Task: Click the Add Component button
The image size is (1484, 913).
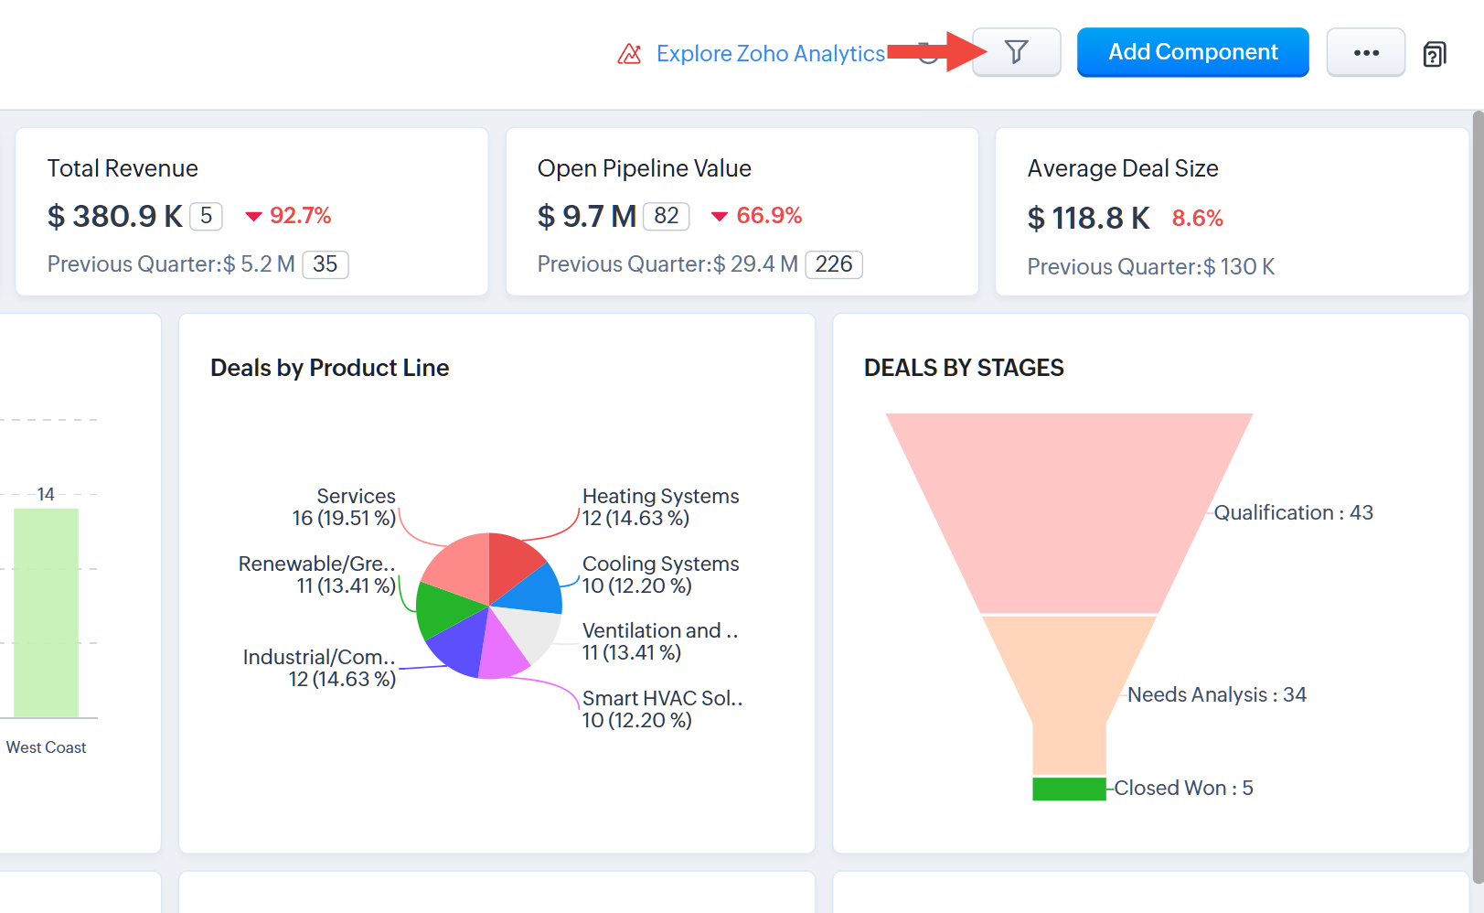Action: 1192,52
